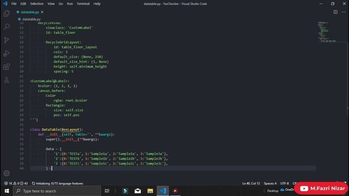Click the 'spacing: 5' line
Viewport: 349px width, 196px height.
tap(63, 71)
